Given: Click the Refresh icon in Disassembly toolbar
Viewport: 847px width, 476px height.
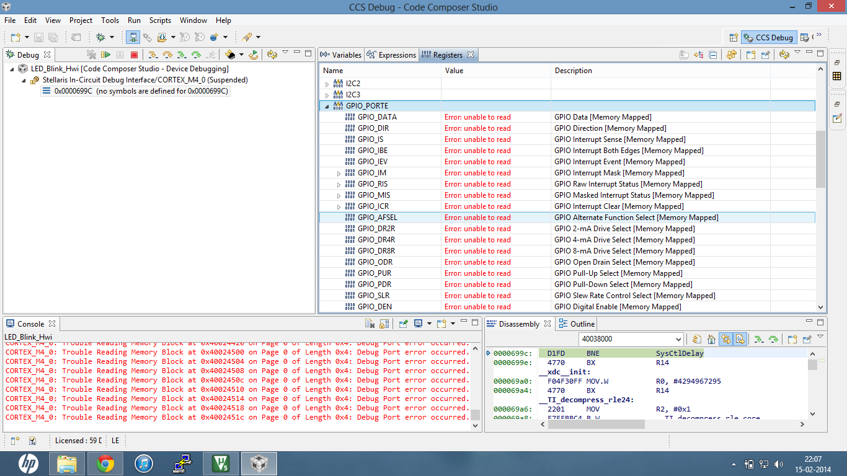Looking at the screenshot, I should pos(697,339).
